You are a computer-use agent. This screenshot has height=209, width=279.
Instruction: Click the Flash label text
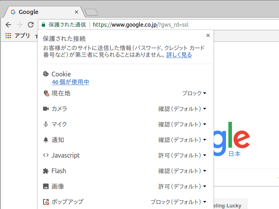[x=59, y=171]
